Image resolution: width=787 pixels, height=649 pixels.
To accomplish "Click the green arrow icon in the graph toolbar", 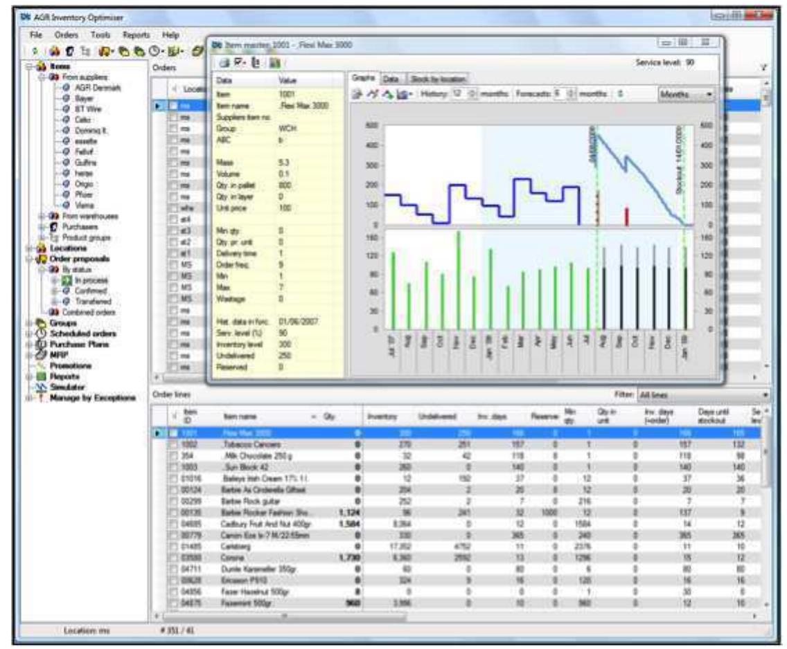I will [387, 94].
